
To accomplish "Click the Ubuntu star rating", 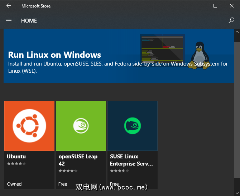I will click(16, 164).
